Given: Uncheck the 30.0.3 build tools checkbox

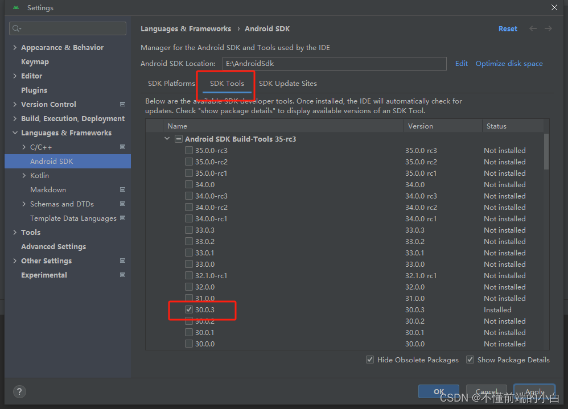Looking at the screenshot, I should (x=189, y=310).
